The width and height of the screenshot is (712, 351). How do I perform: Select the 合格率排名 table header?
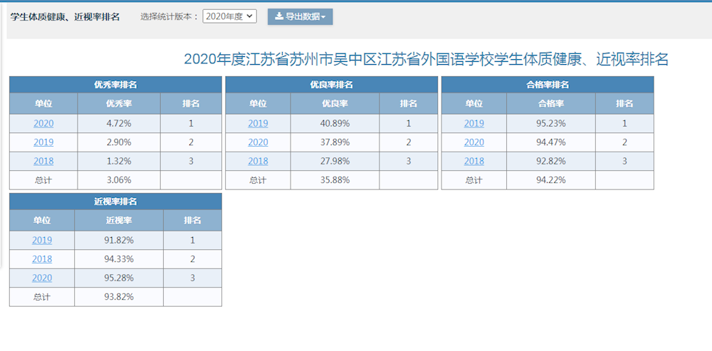pyautogui.click(x=548, y=85)
